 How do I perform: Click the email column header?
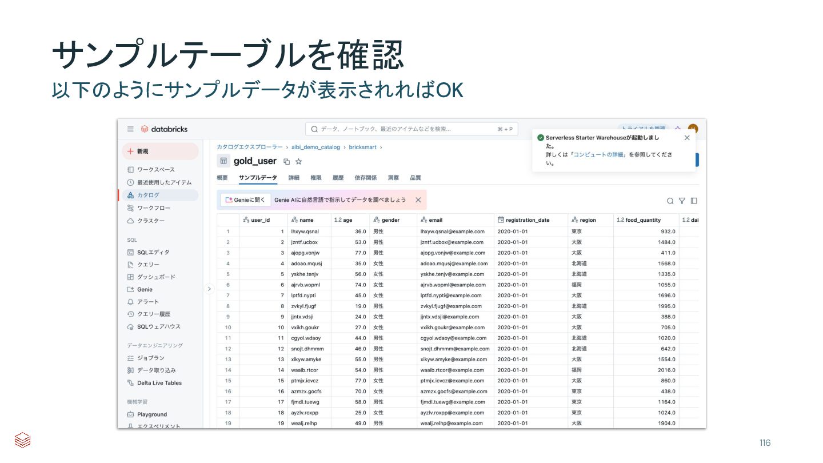456,220
